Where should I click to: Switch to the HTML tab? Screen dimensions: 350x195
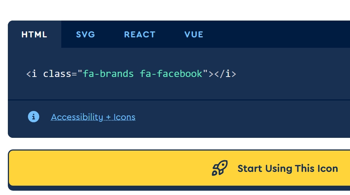tap(34, 35)
